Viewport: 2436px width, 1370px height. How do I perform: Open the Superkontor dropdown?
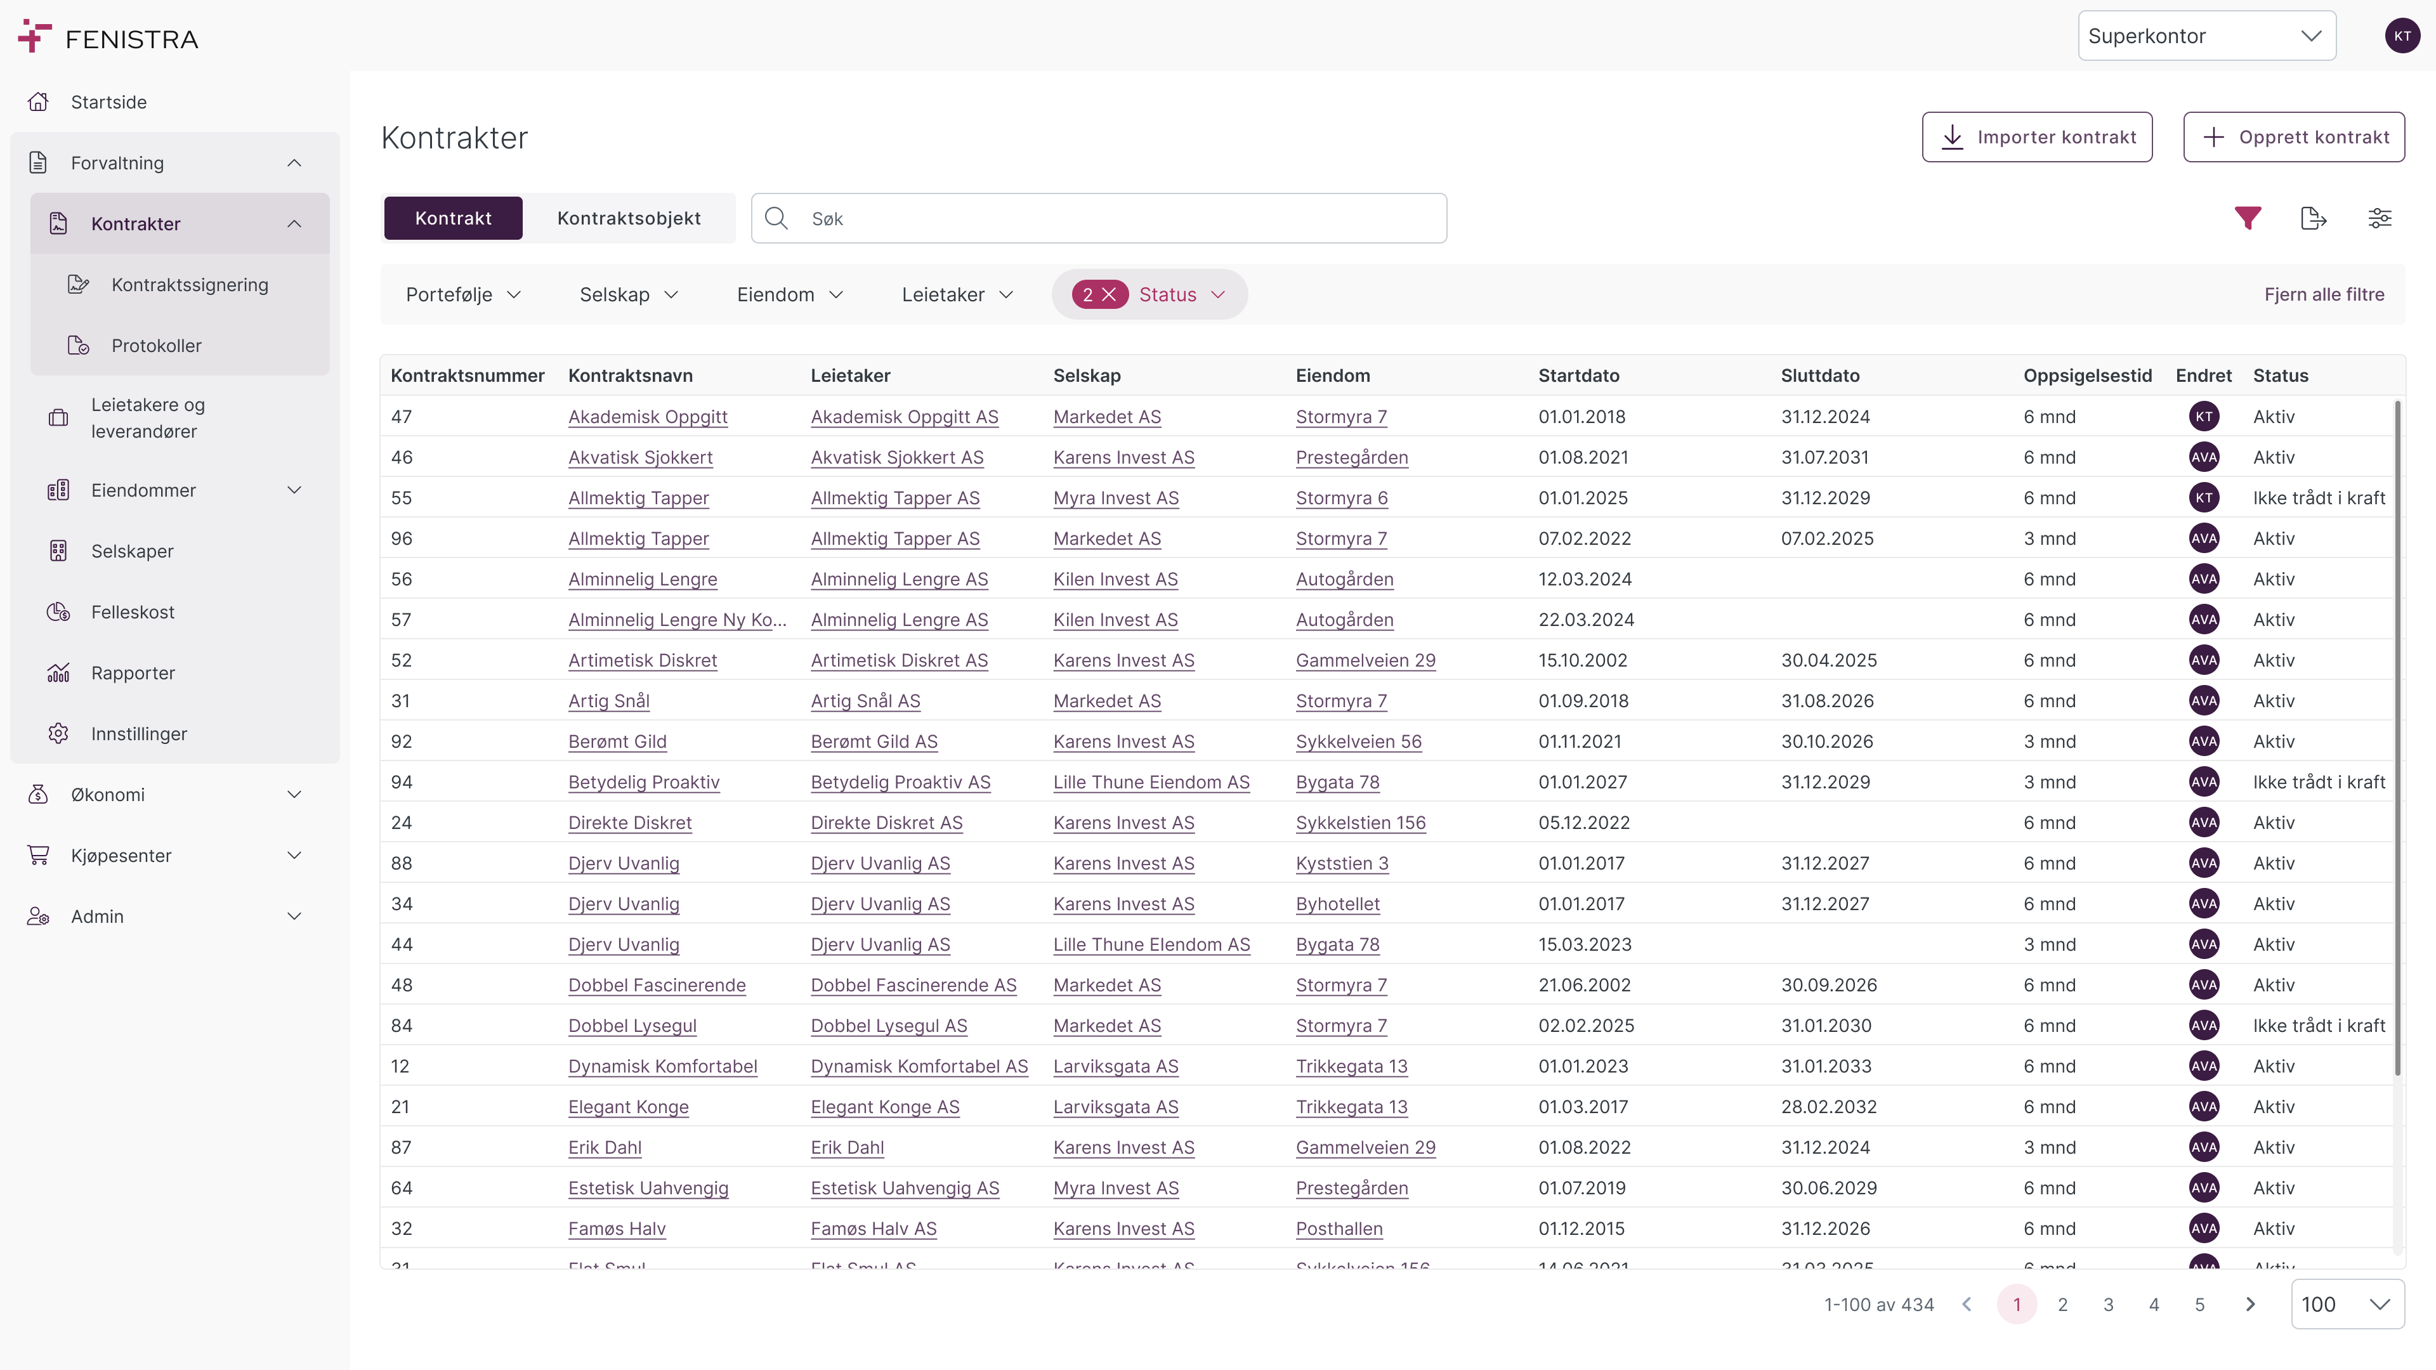point(2206,36)
